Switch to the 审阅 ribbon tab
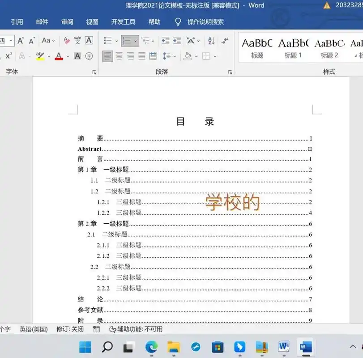 tap(67, 21)
